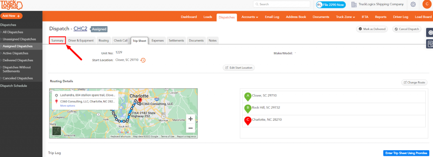Image resolution: width=433 pixels, height=157 pixels.
Task: Open the user avatar C icon
Action: click(427, 4)
